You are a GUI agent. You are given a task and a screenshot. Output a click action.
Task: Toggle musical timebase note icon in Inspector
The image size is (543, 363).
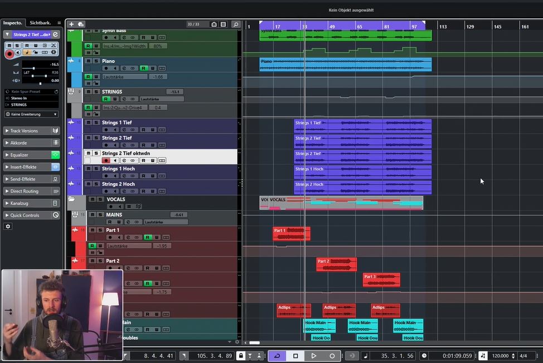[27, 52]
